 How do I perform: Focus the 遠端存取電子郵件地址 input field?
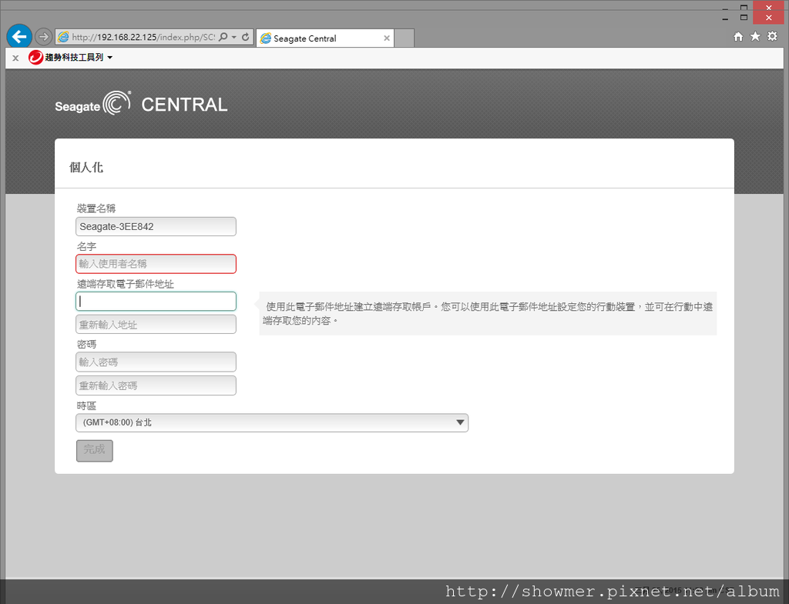[x=156, y=302]
